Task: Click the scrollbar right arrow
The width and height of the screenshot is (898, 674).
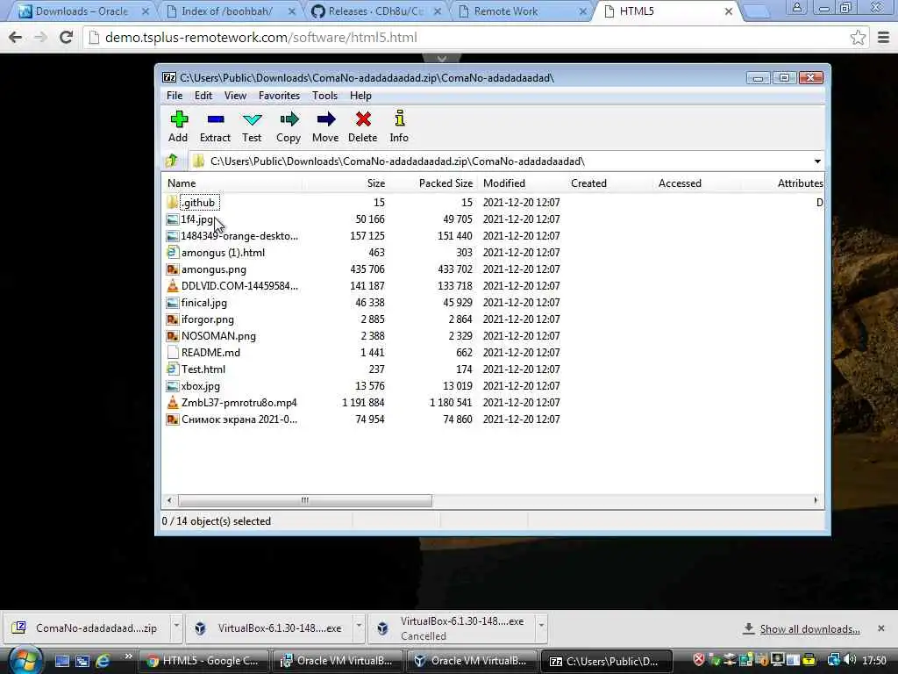Action: tap(816, 500)
